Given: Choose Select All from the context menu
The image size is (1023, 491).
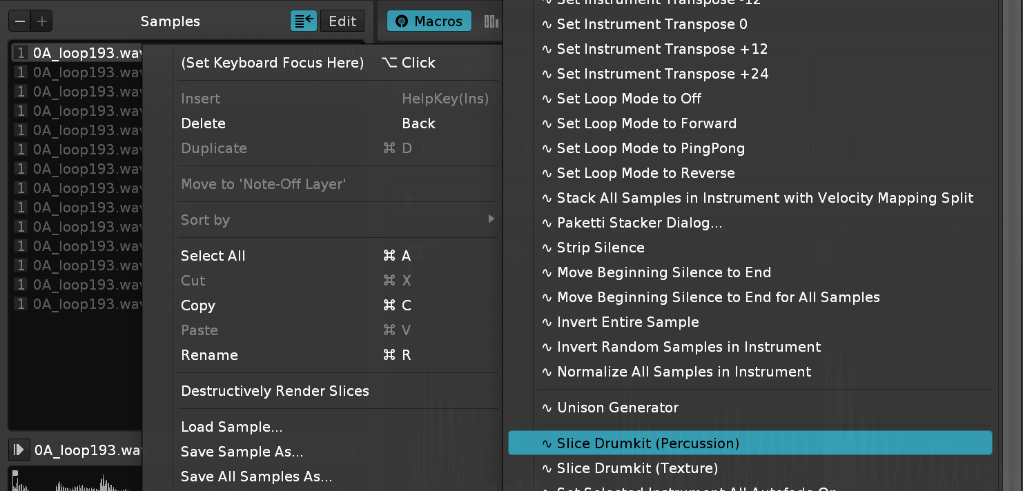Looking at the screenshot, I should point(213,256).
